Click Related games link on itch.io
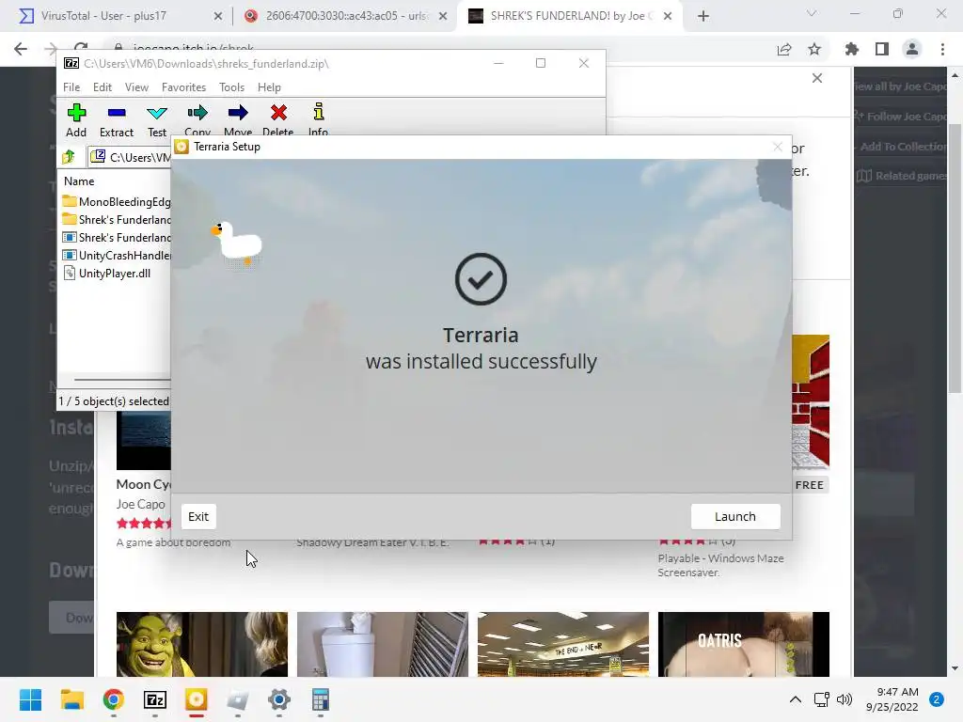Viewport: 963px width, 722px height. 902,176
